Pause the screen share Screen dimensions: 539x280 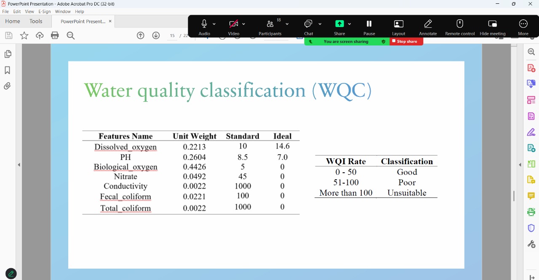[x=369, y=24]
